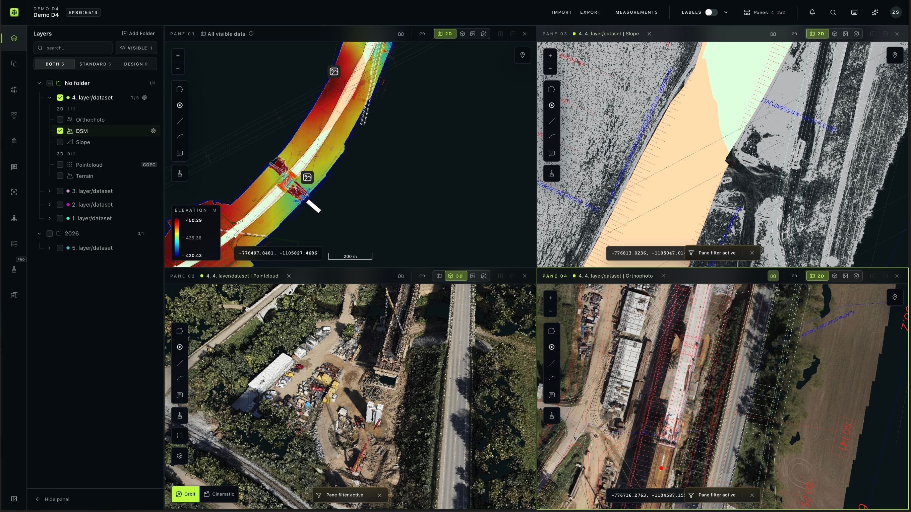Select the arc tool in Pane 03
The height and width of the screenshot is (512, 911).
tap(552, 137)
